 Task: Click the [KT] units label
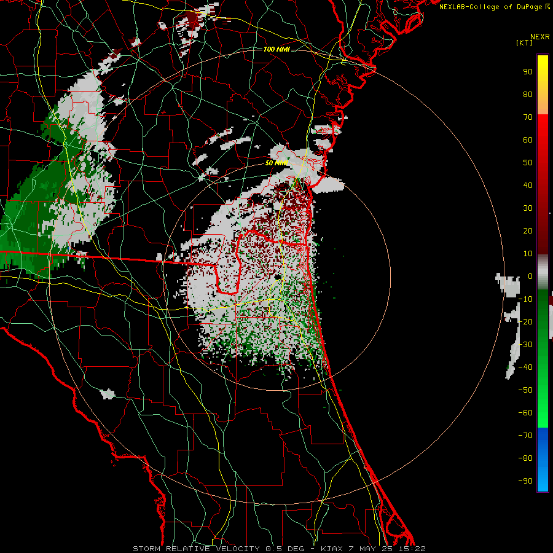[524, 42]
